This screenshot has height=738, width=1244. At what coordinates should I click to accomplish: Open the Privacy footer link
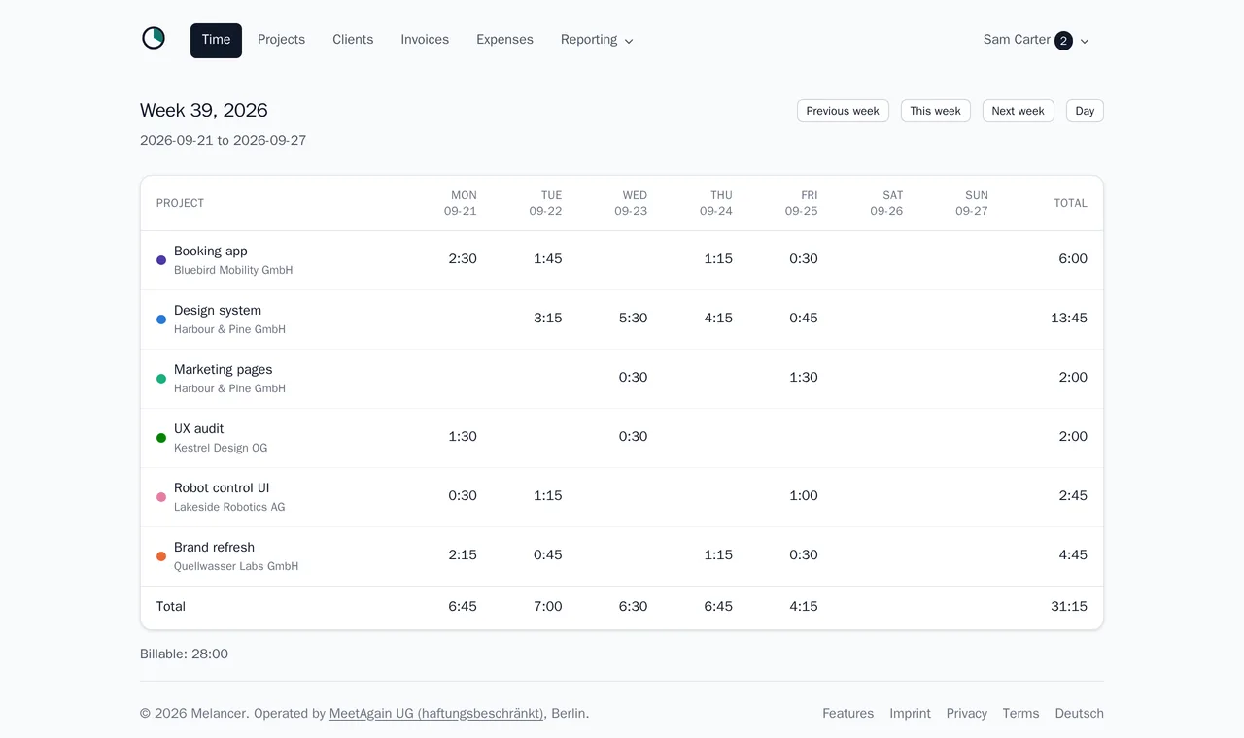(x=967, y=714)
